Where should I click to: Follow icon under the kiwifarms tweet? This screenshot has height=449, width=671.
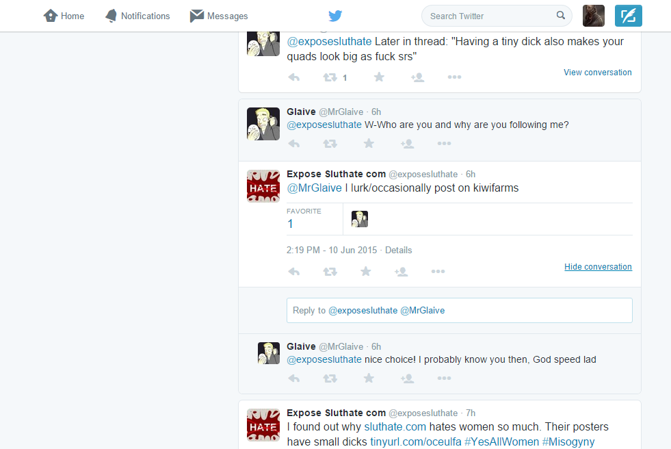coord(401,272)
